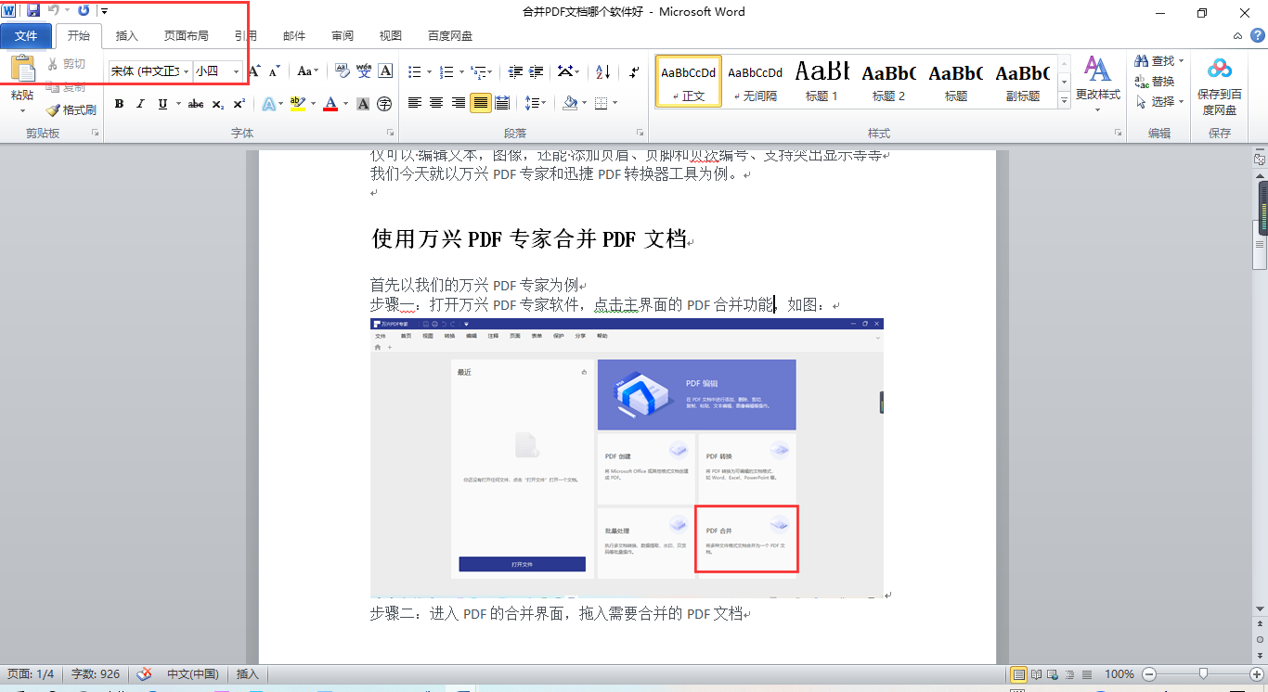The height and width of the screenshot is (692, 1268).
Task: Open the Change Case Aa dropdown
Action: click(307, 70)
